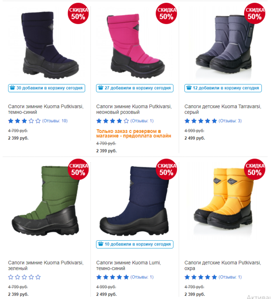Open reviews '(Отзывы: 3)' for grey Tarravarsi

click(x=230, y=121)
